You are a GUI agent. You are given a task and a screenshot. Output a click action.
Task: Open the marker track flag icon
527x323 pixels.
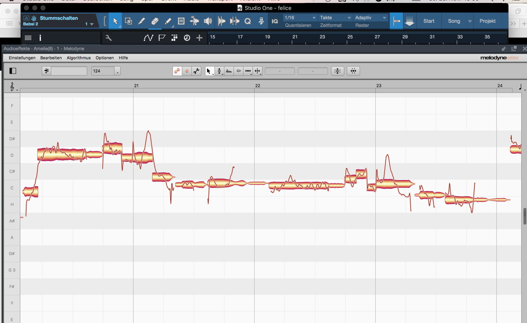click(162, 38)
